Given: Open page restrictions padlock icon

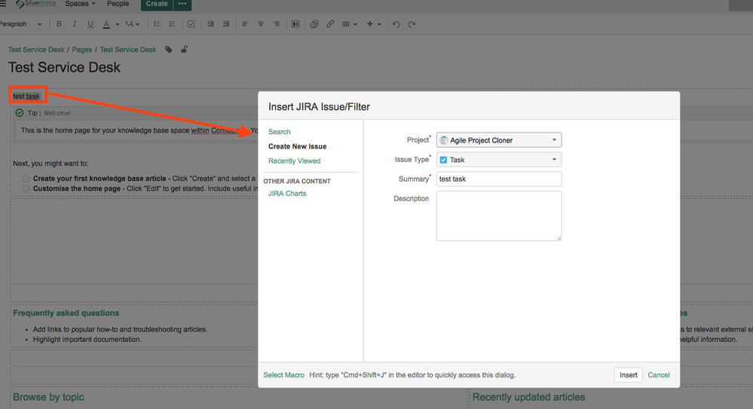Looking at the screenshot, I should pyautogui.click(x=184, y=50).
